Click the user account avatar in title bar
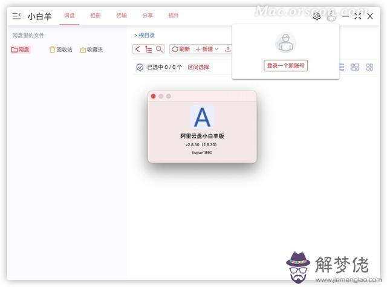This screenshot has height=287, width=387. point(331,16)
